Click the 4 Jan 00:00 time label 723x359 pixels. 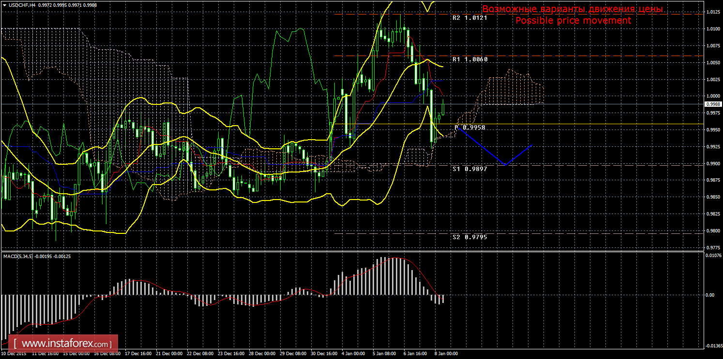click(353, 354)
